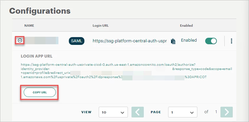Copy the Login URL with clipboard icon
The width and height of the screenshot is (249, 122).
click(x=173, y=41)
